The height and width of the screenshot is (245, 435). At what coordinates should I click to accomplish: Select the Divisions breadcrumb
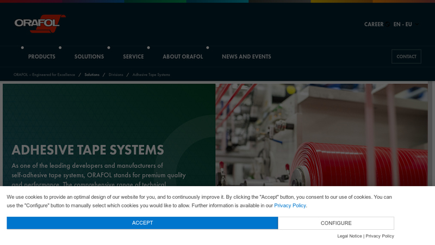[116, 75]
